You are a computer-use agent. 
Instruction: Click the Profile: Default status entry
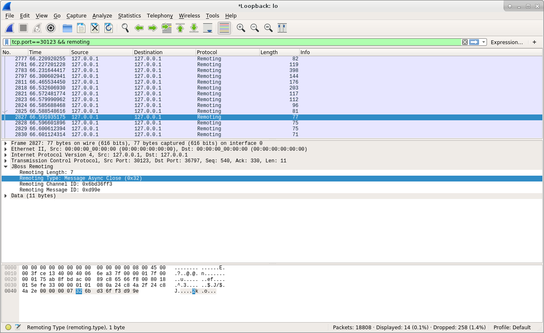512,328
